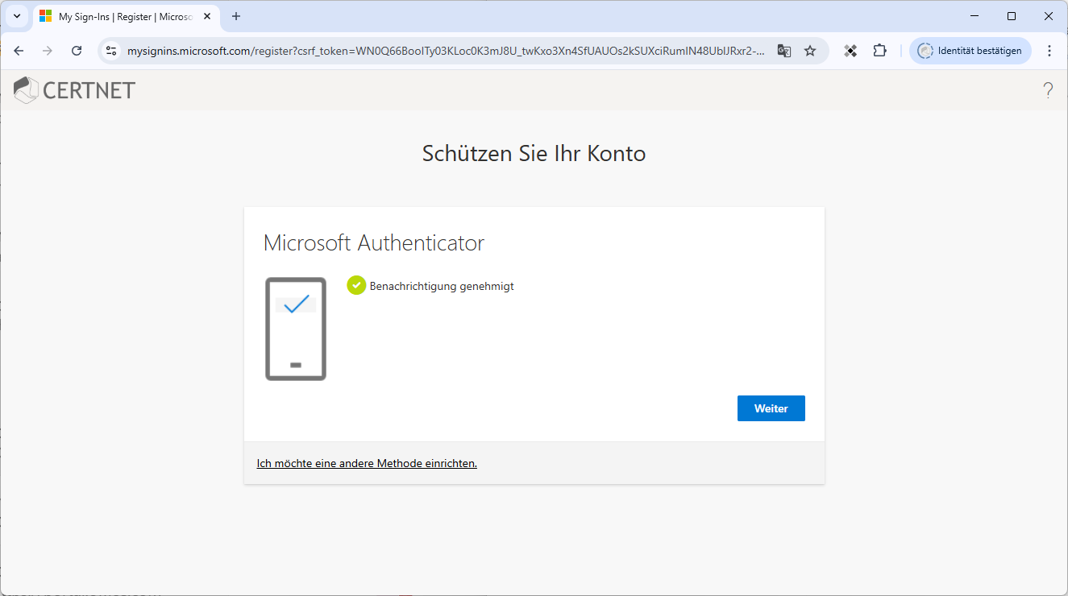Click the pinned extension icon beside Extensions
1068x596 pixels.
pos(850,51)
